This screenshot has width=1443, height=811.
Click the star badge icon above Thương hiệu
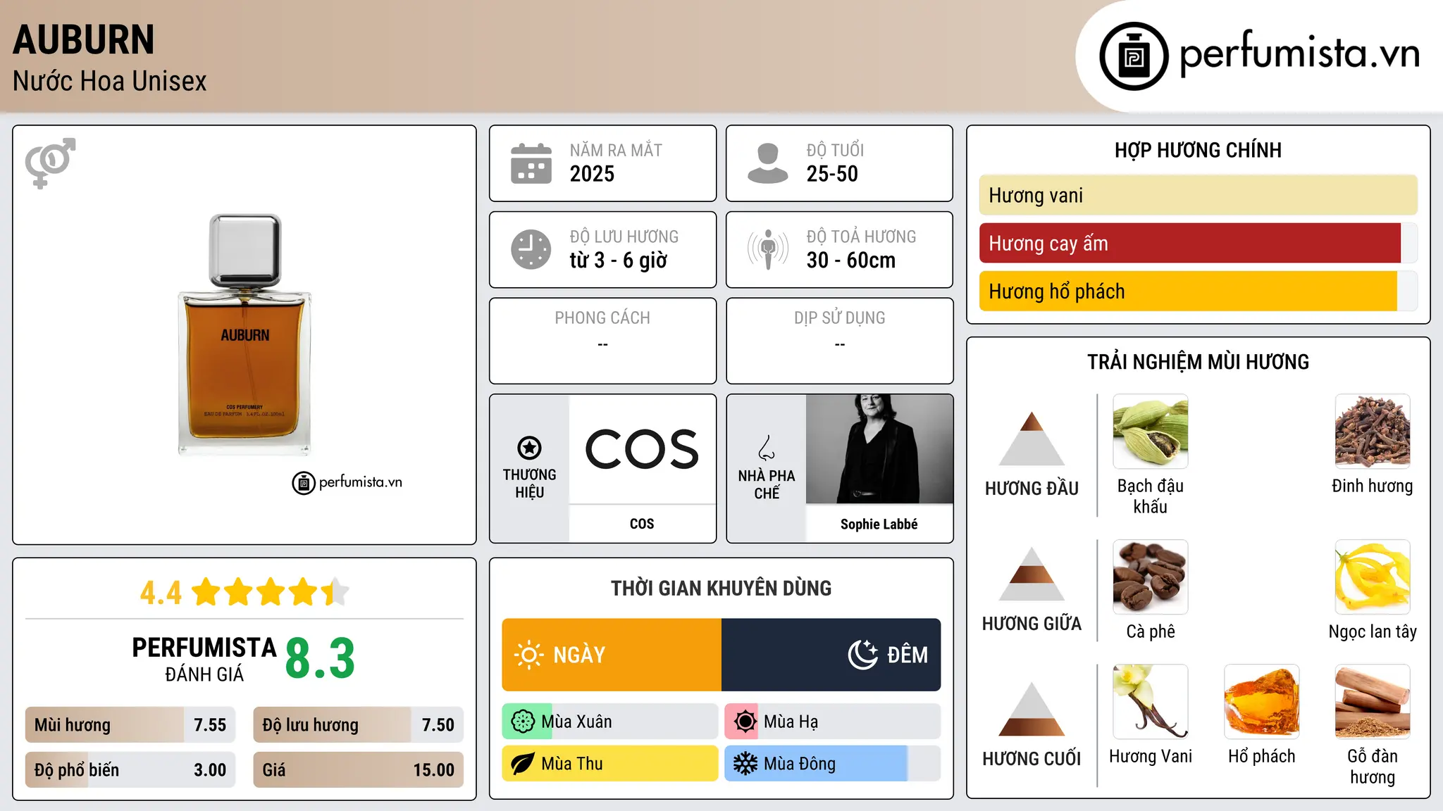click(x=529, y=447)
